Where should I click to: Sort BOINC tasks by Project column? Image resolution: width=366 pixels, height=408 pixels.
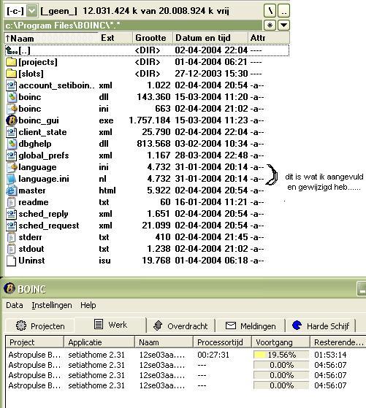34,342
